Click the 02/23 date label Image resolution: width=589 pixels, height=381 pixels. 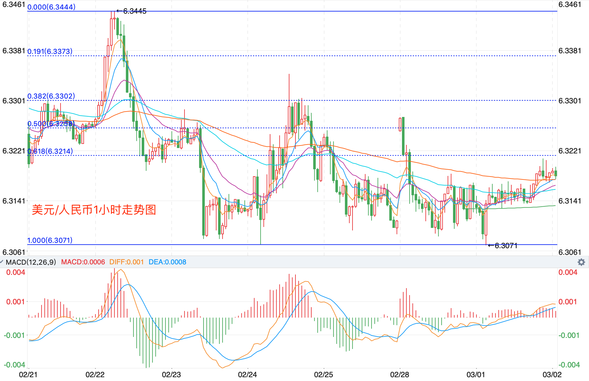tap(171, 375)
